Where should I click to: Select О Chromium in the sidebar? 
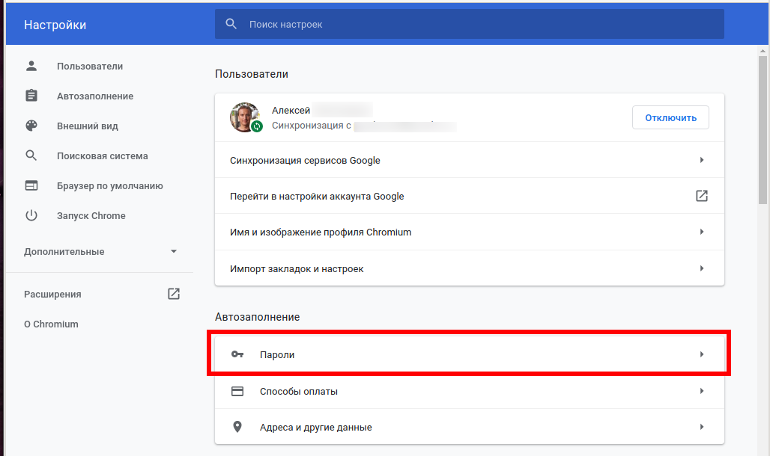pos(51,324)
